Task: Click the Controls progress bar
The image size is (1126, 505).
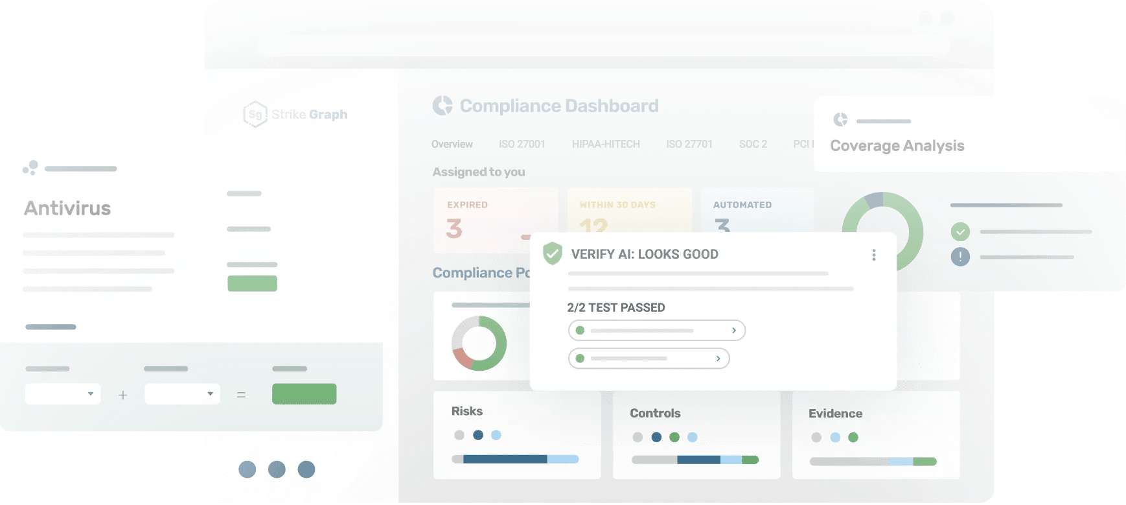Action: point(695,460)
